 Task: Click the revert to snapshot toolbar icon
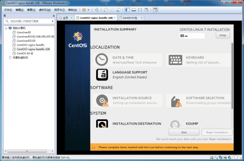(112, 10)
